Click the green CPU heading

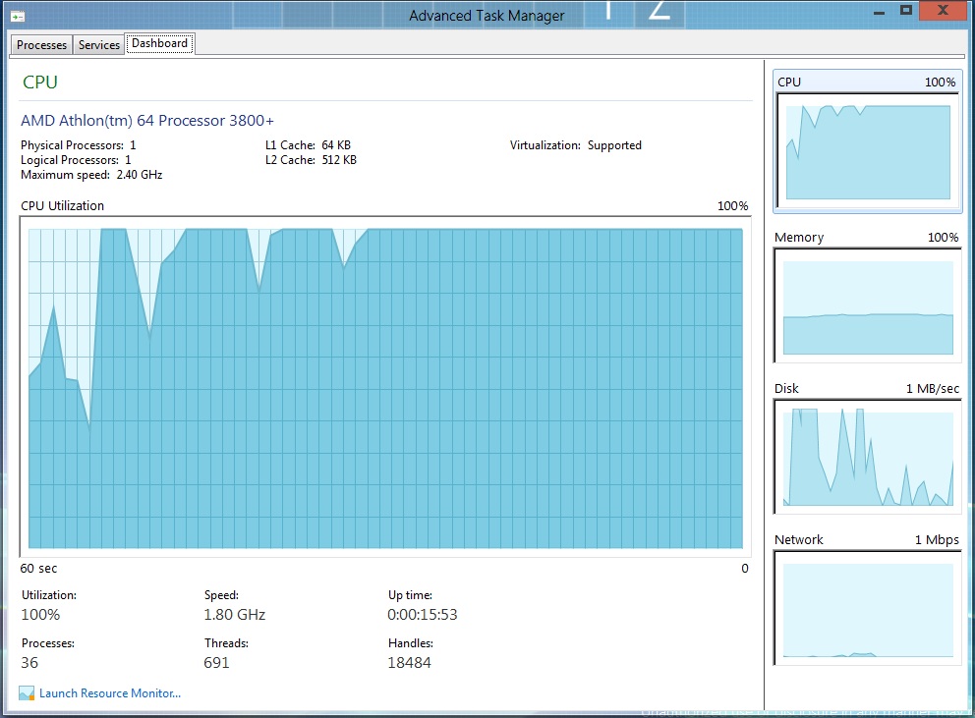39,83
